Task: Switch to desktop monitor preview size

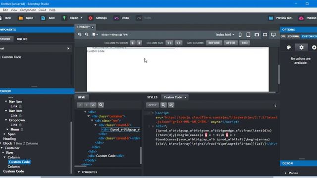Action: [273, 35]
